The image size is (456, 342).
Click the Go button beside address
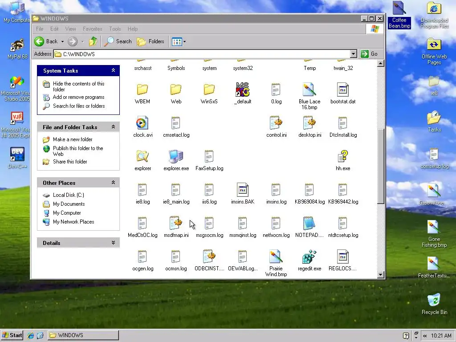click(x=369, y=54)
